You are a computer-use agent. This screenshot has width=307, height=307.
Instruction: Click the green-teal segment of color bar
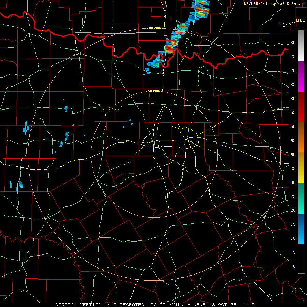pos(301,198)
